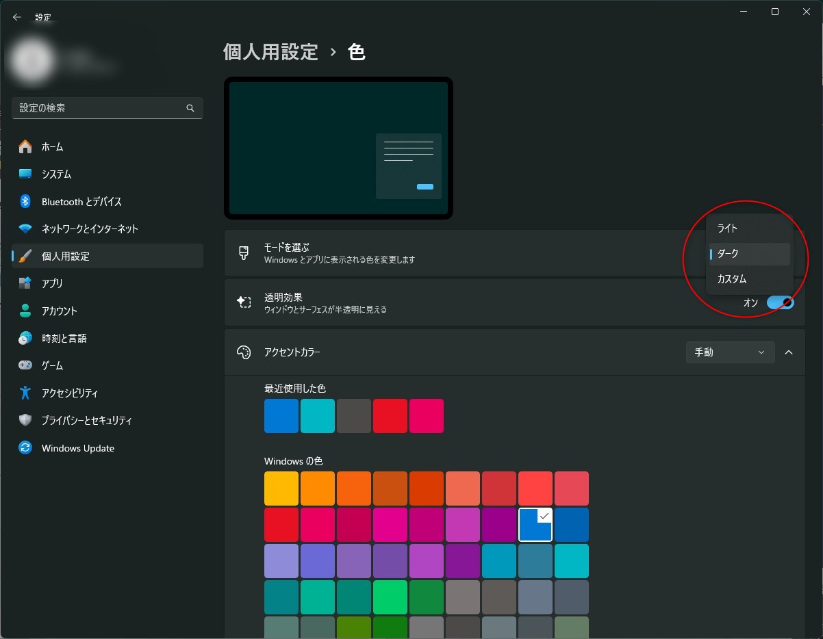Click the network Wi-Fi icon
The height and width of the screenshot is (639, 823).
coord(25,229)
